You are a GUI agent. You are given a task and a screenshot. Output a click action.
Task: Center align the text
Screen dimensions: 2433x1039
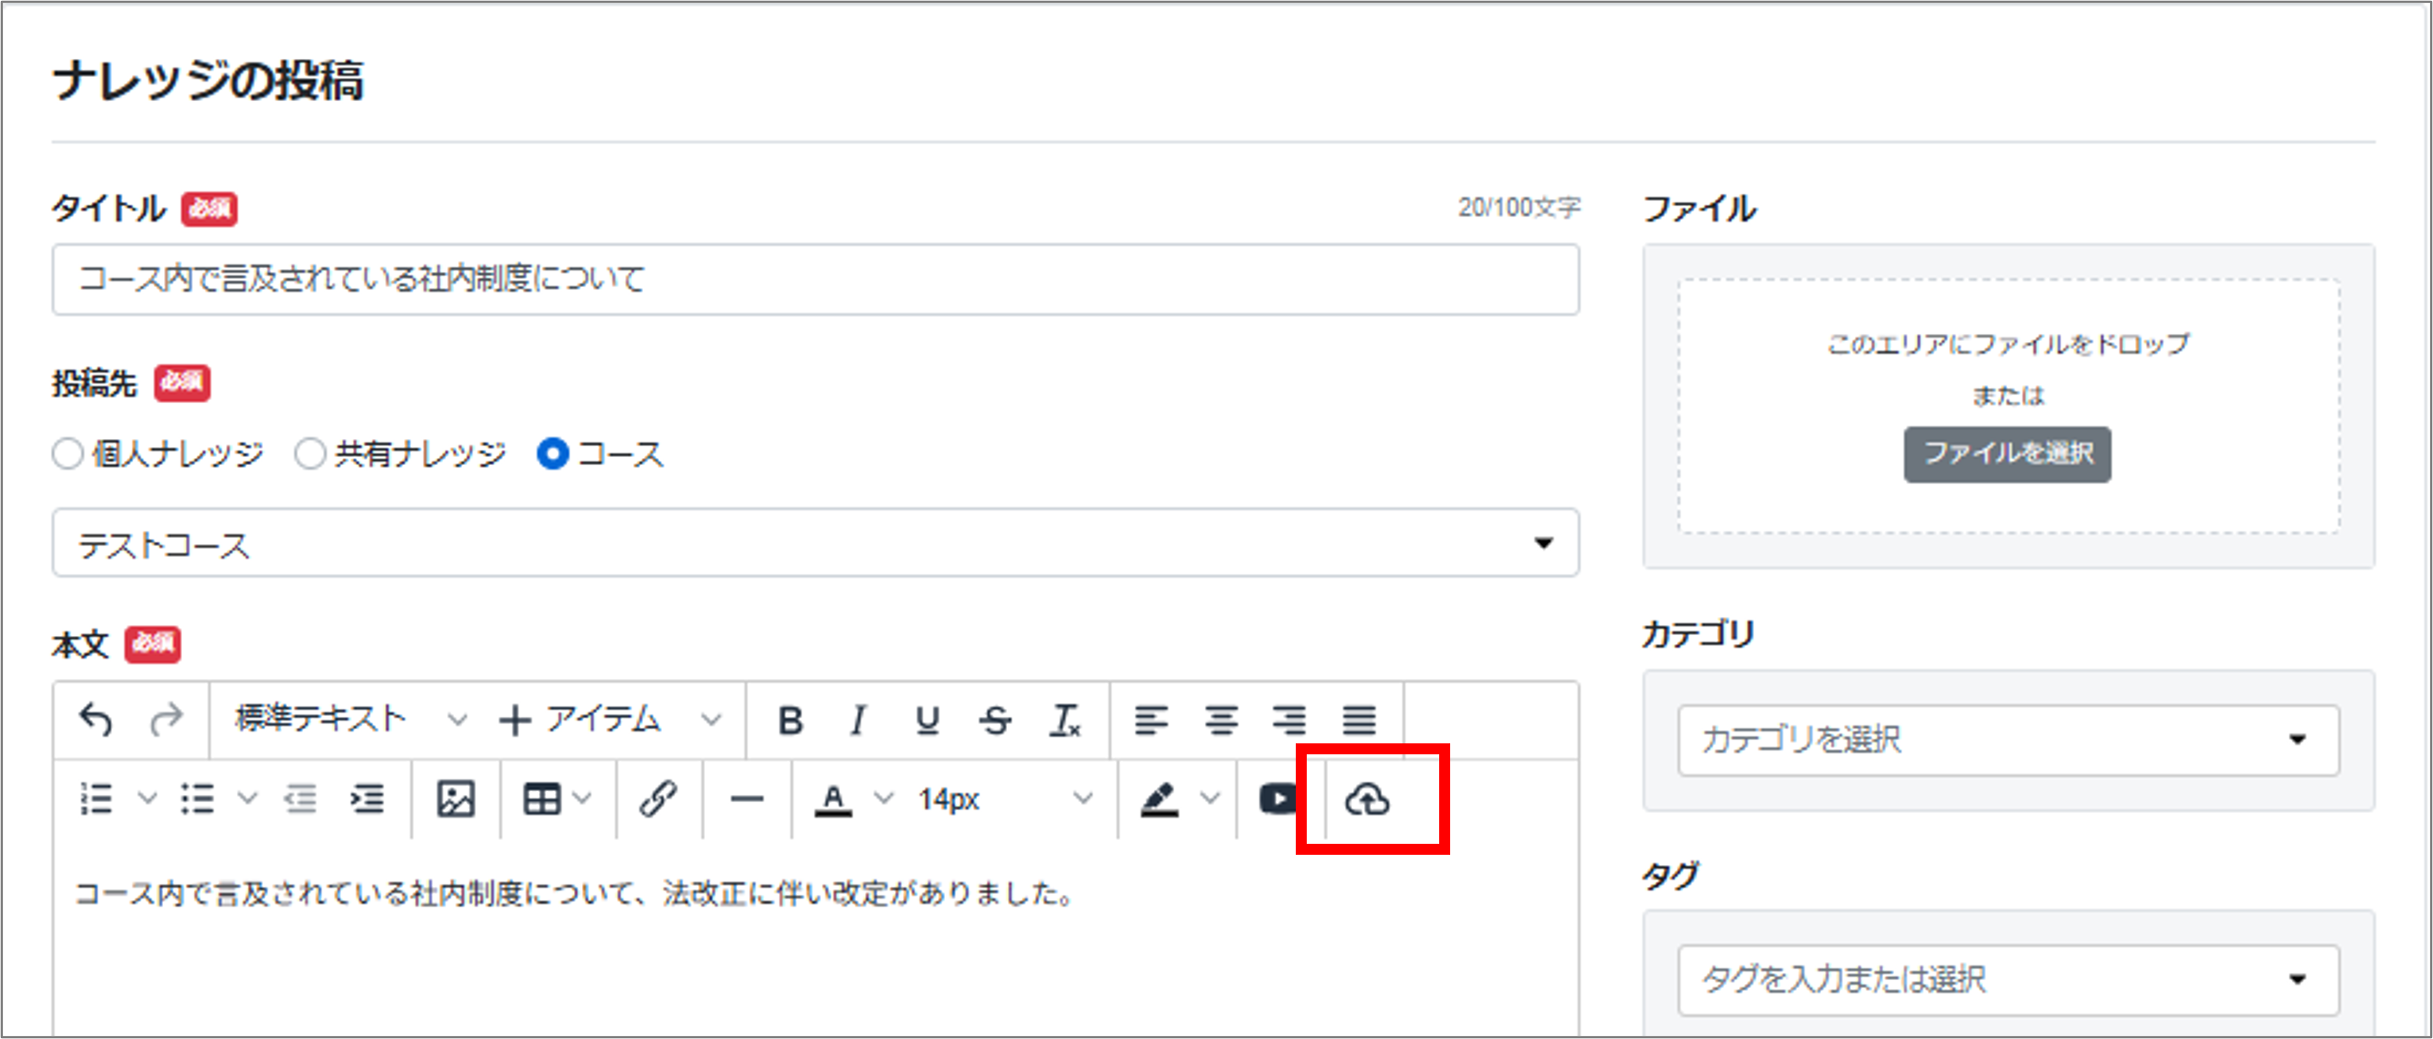[1220, 721]
